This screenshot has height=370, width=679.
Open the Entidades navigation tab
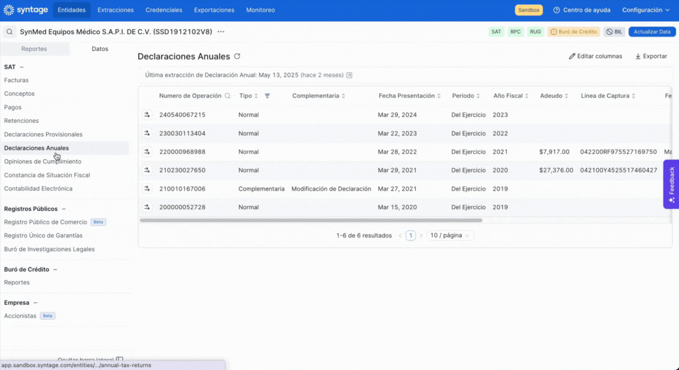pyautogui.click(x=71, y=10)
